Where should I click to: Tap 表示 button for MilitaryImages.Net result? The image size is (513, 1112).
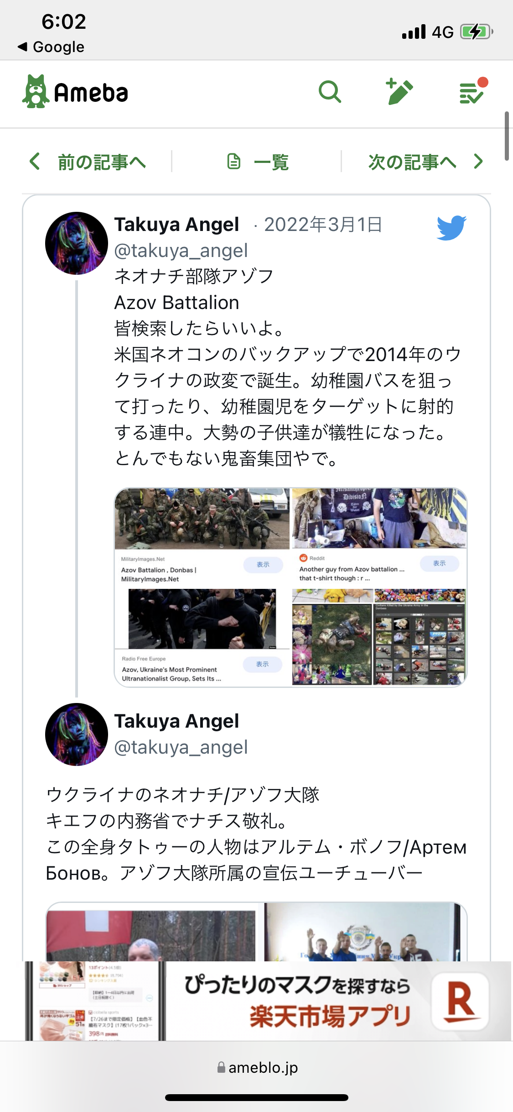point(263,565)
